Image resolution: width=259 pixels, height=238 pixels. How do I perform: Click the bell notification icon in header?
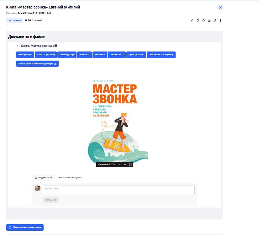coord(198,20)
